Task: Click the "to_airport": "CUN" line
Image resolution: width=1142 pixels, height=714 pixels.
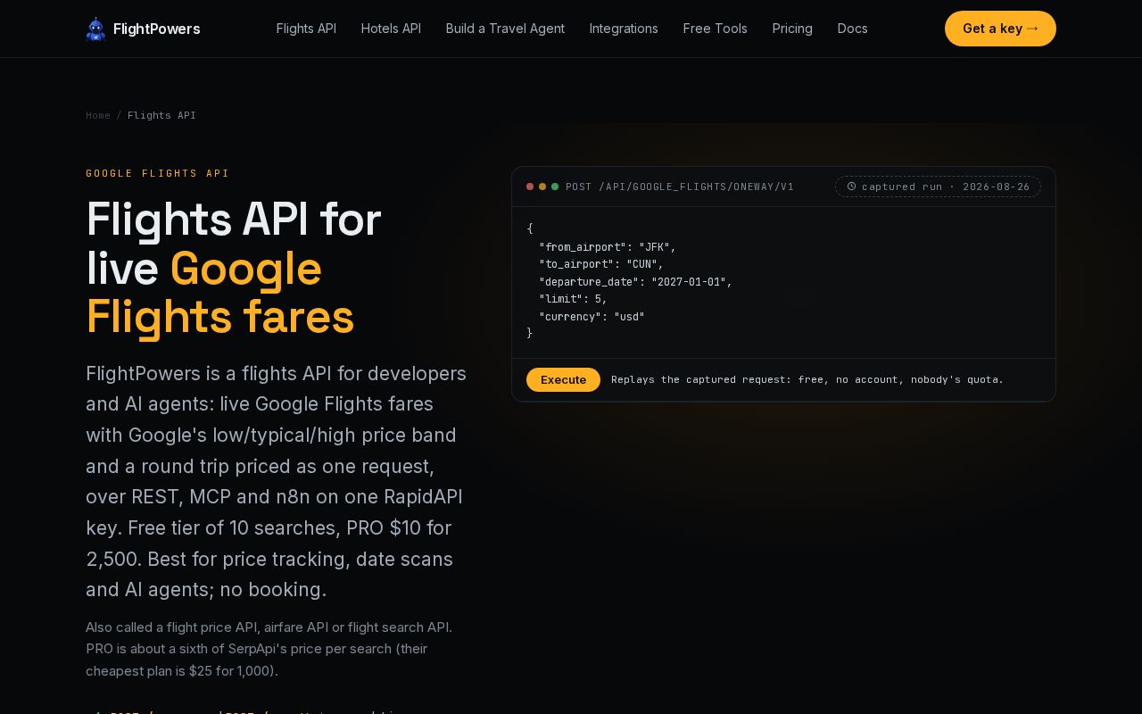Action: [x=601, y=264]
